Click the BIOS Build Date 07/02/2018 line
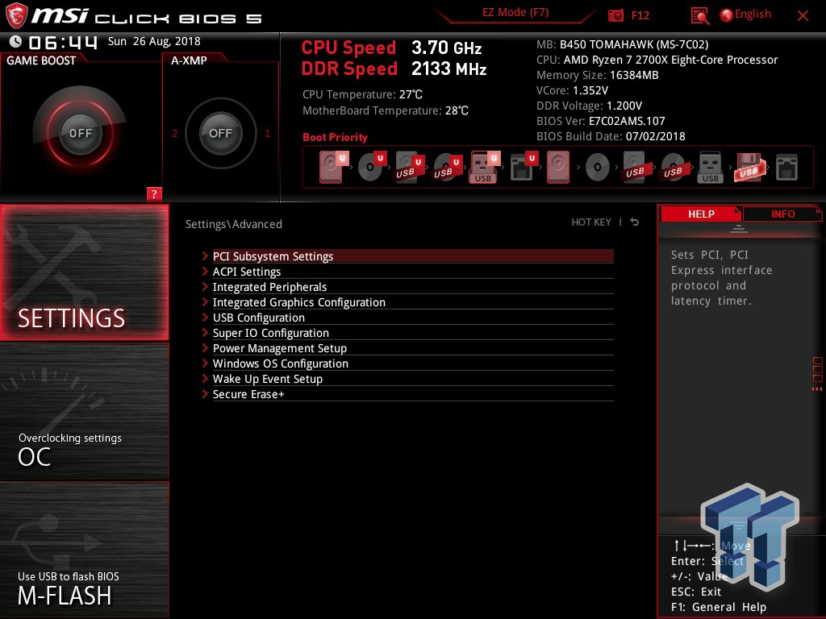The height and width of the screenshot is (619, 826). [611, 136]
